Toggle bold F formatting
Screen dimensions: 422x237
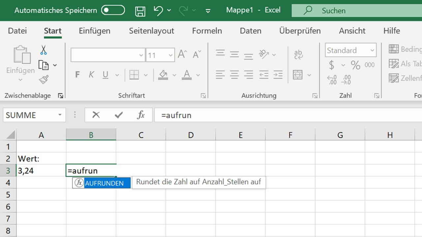tap(77, 75)
